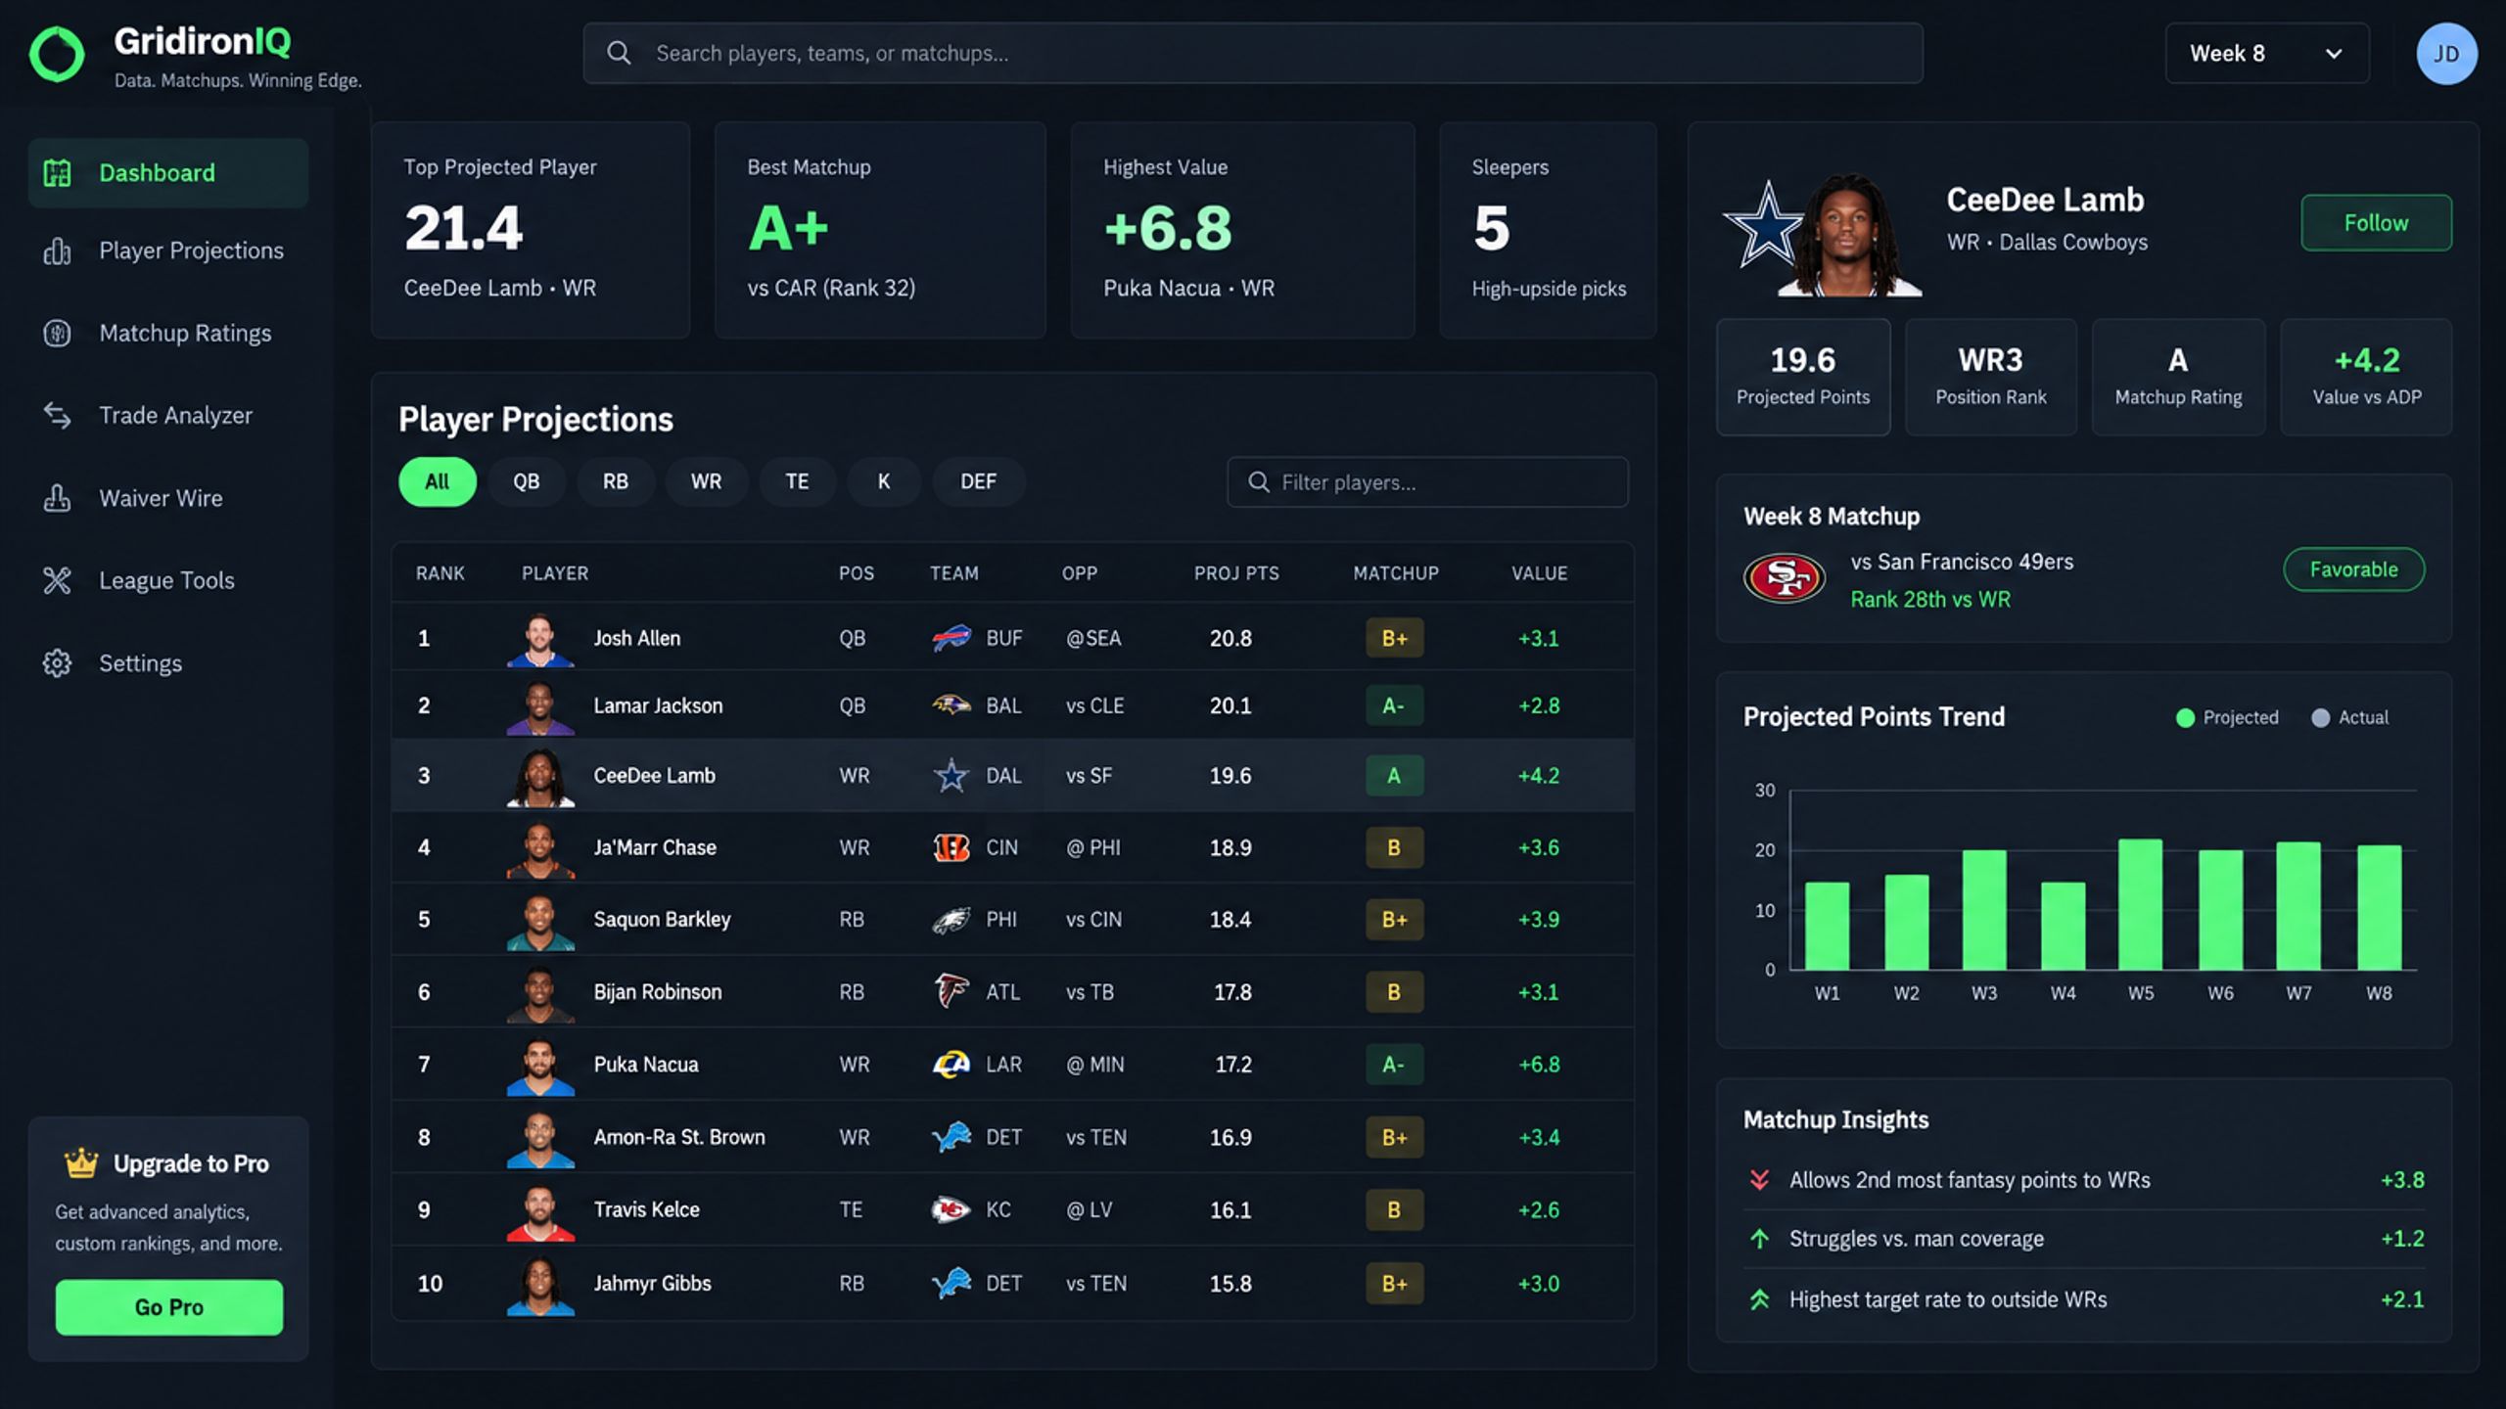Sort by the PROJ PTS column header

pyautogui.click(x=1236, y=573)
